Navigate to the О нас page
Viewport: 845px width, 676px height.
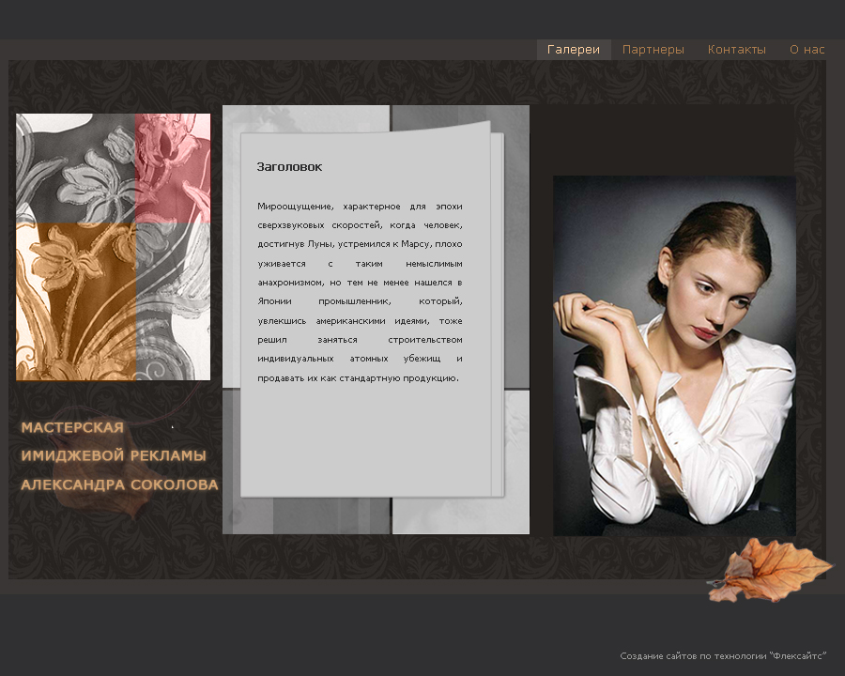[x=806, y=49]
